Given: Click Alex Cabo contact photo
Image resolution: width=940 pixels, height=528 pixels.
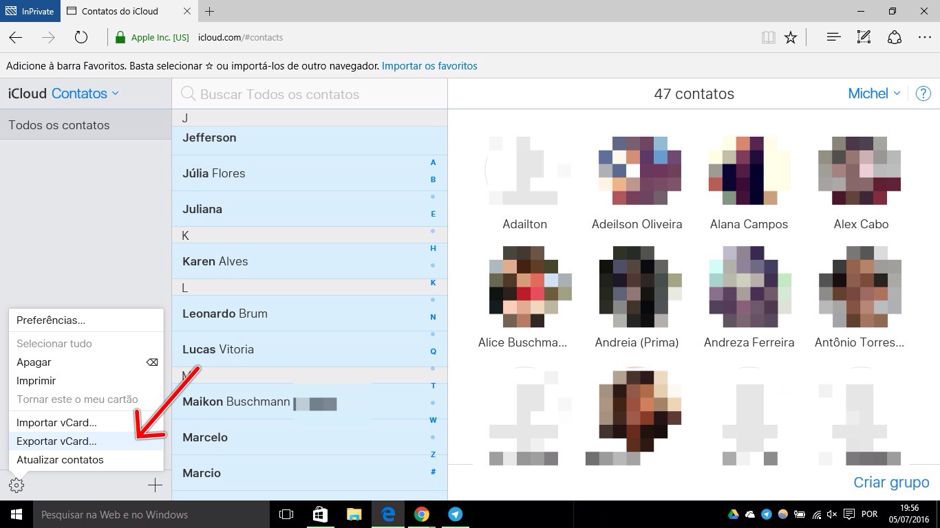Looking at the screenshot, I should click(x=860, y=170).
